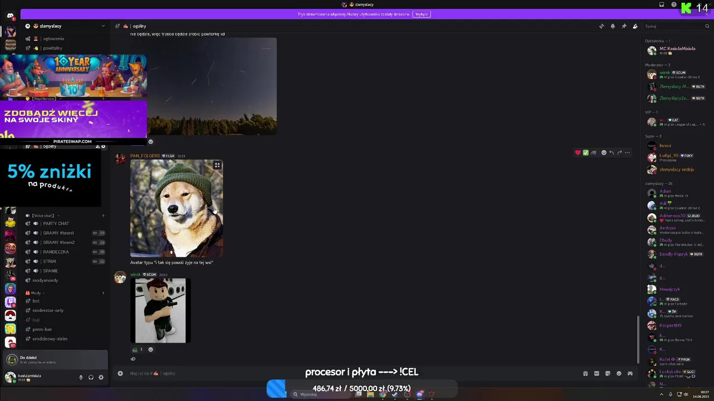
Task: Open the emoji picker in message bar
Action: 619,373
